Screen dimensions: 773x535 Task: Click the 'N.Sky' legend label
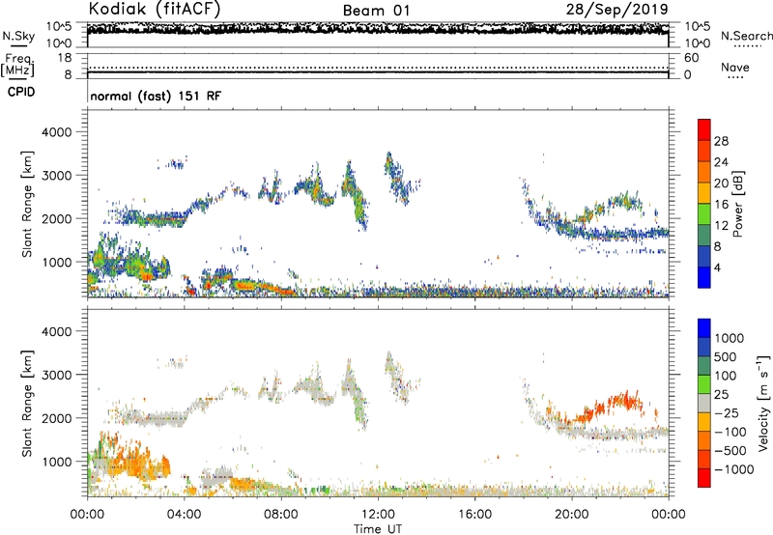[x=18, y=36]
